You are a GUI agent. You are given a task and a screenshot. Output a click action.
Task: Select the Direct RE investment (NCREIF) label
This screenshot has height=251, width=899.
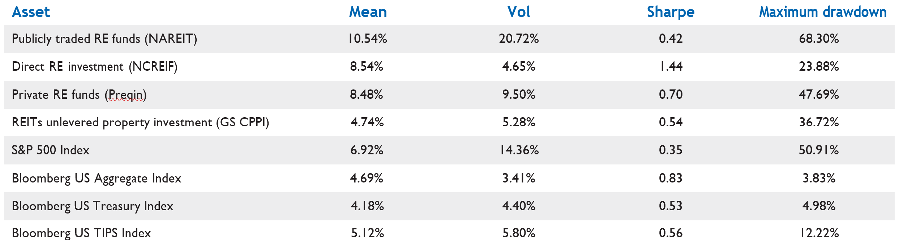[94, 66]
